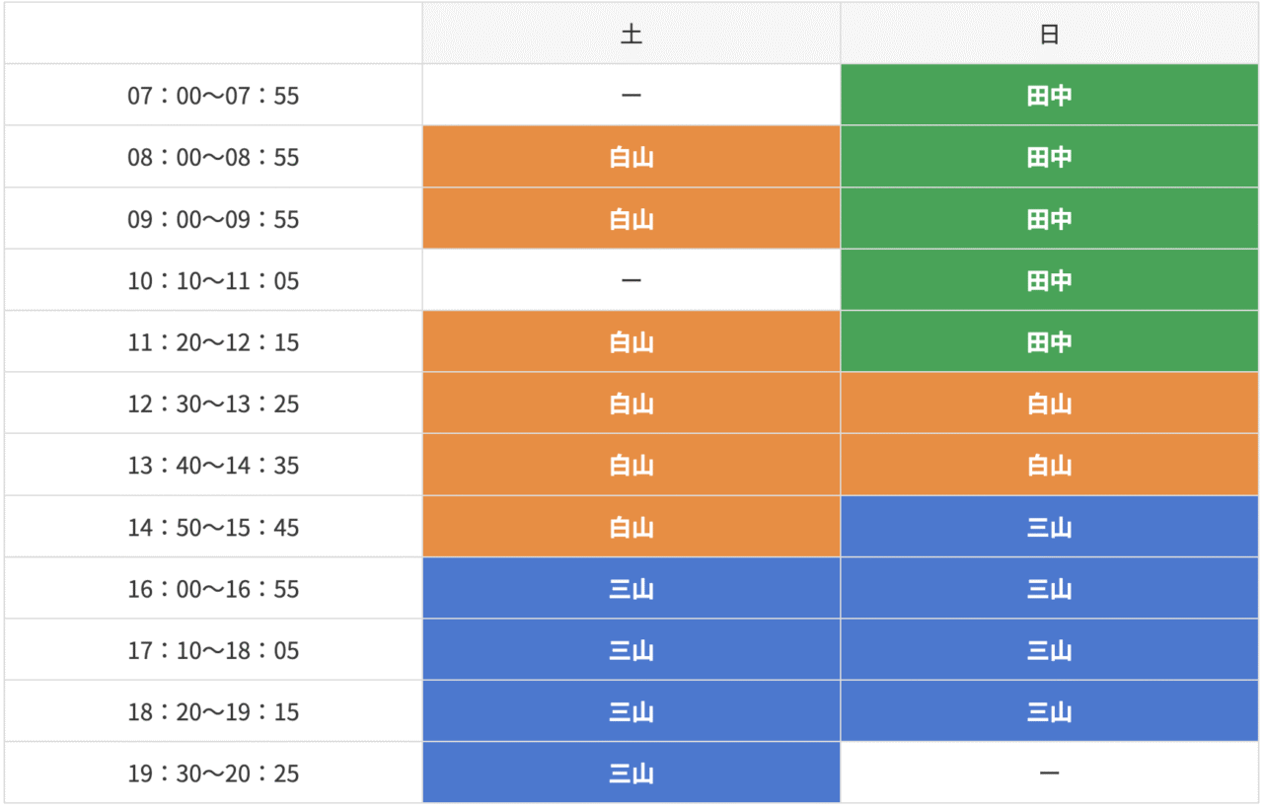1263x808 pixels.
Task: Select Saturday 14:50 白山 cell
Action: coord(631,528)
